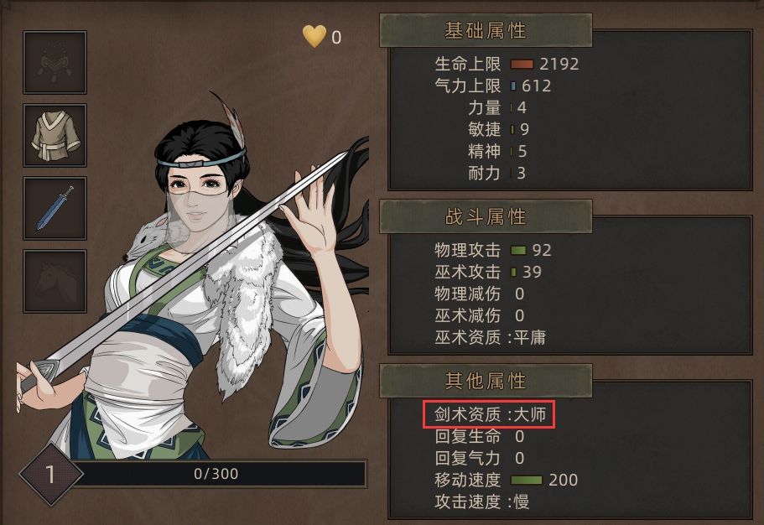The width and height of the screenshot is (764, 525).
Task: Click the 巫术资质 :平庸 label
Action: [490, 337]
